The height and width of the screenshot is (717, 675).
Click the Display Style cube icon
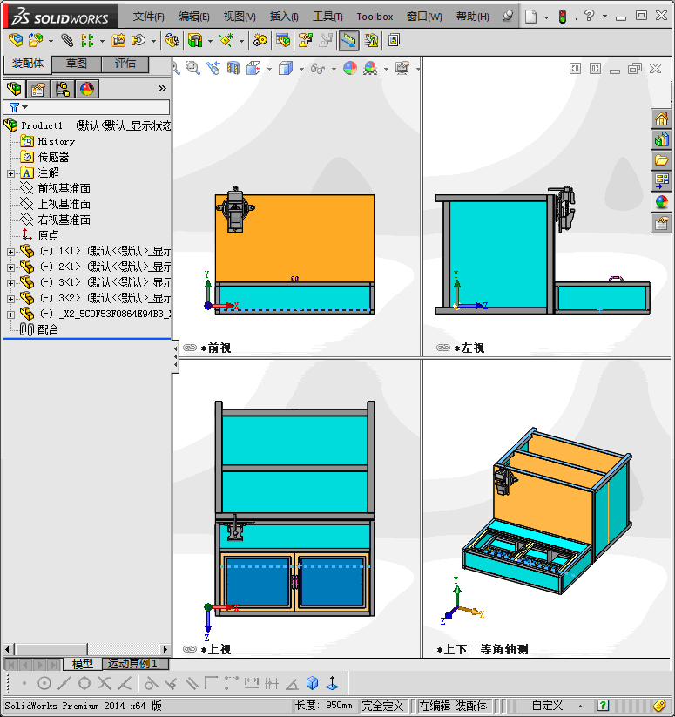(x=286, y=69)
